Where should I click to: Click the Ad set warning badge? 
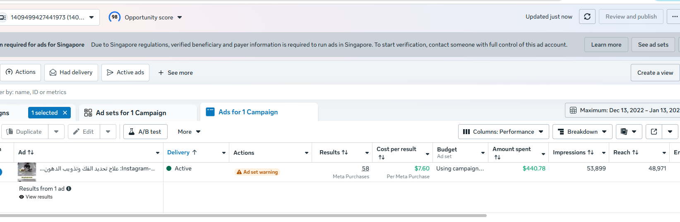(x=257, y=172)
